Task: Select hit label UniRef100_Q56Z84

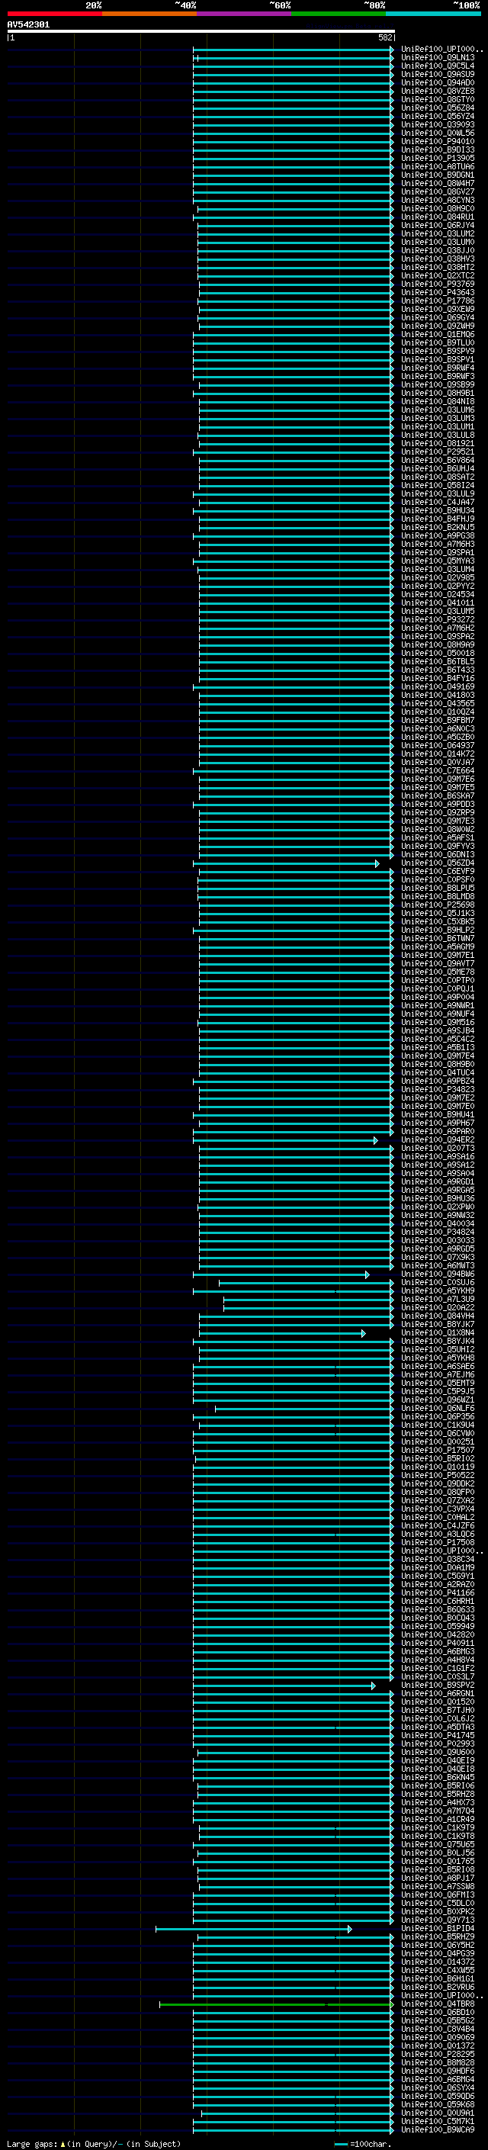Action: [x=438, y=108]
